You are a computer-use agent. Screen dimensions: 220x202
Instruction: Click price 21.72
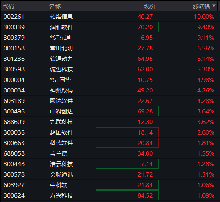[x=145, y=174]
